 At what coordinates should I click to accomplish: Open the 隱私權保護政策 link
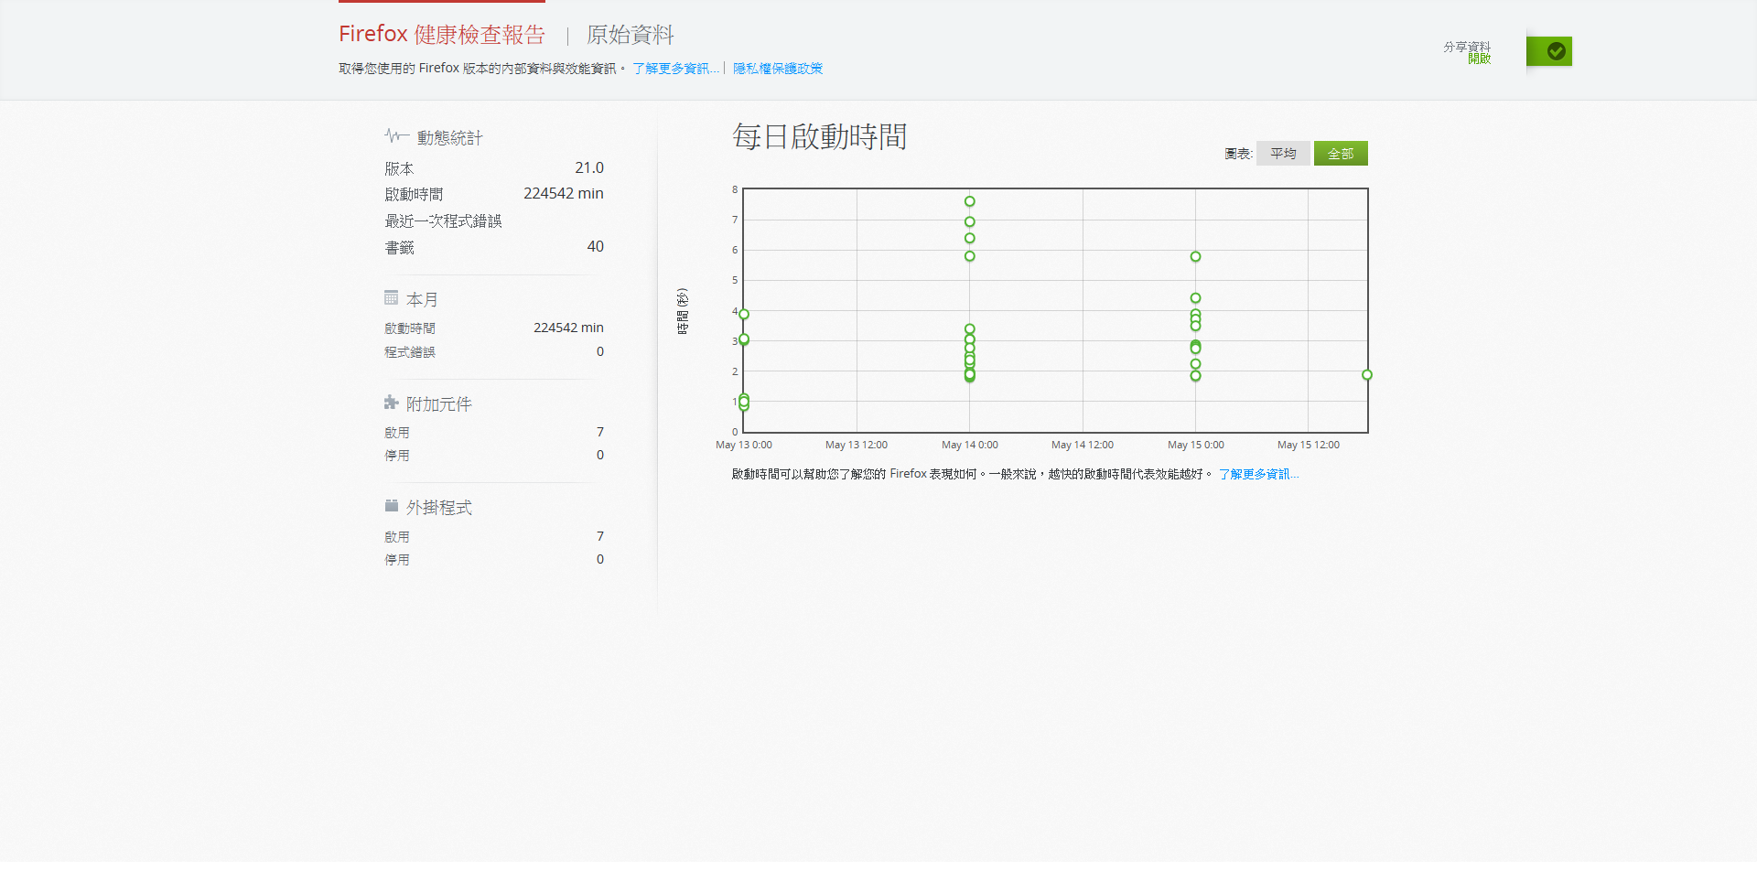[777, 69]
